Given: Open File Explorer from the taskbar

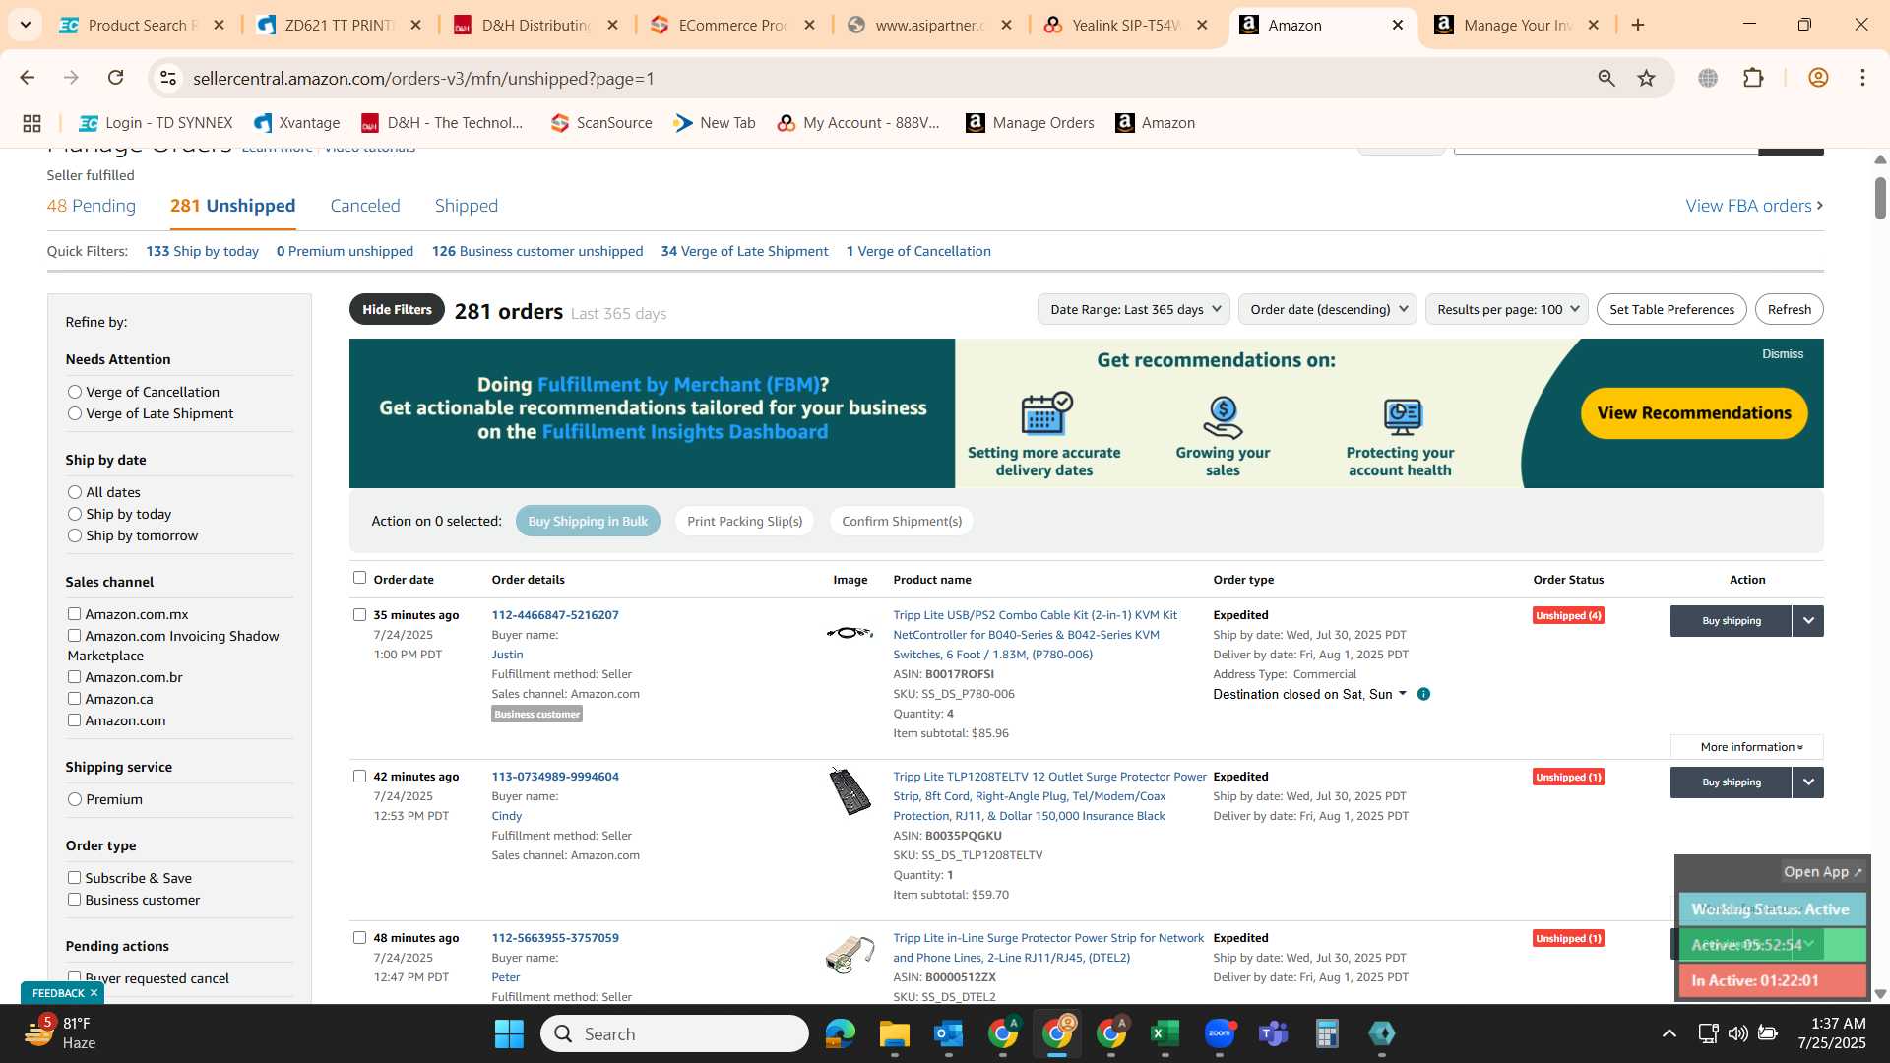Looking at the screenshot, I should (894, 1033).
